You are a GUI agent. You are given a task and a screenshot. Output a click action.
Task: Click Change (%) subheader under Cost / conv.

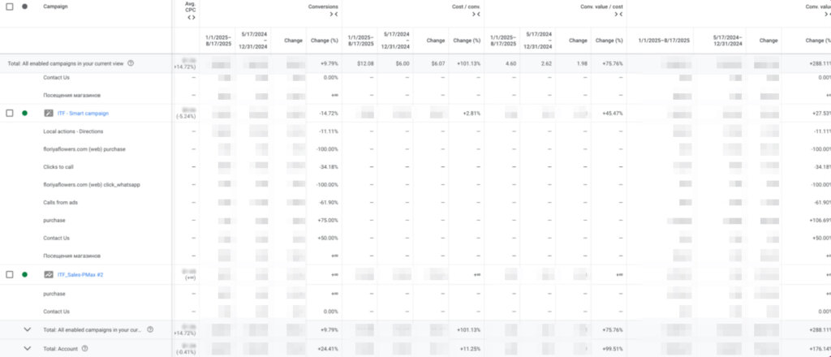click(x=467, y=41)
